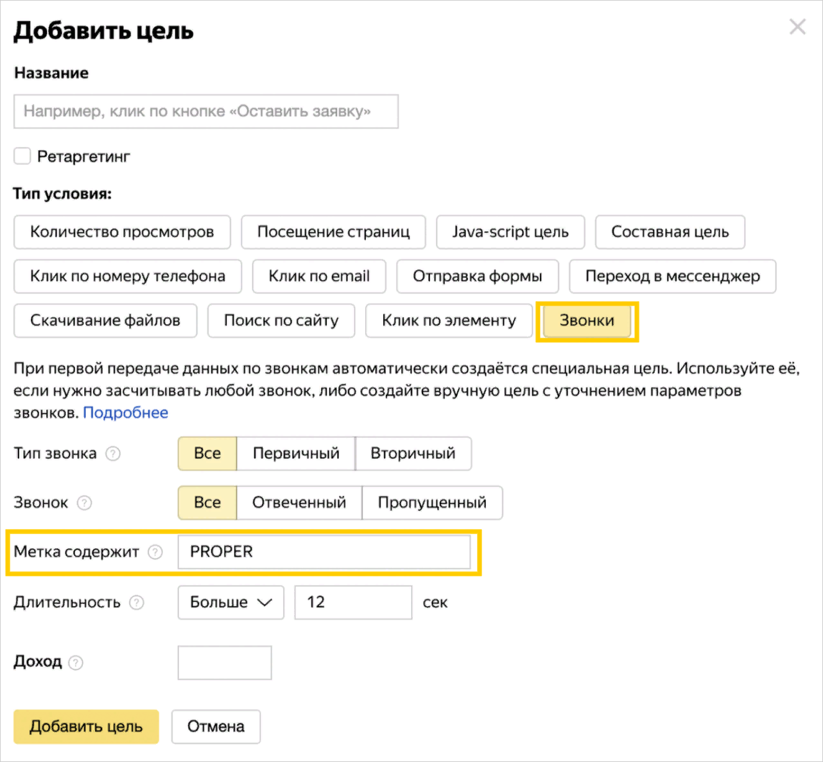Screen dimensions: 823x762
Task: Select the Звонки condition type
Action: click(587, 320)
